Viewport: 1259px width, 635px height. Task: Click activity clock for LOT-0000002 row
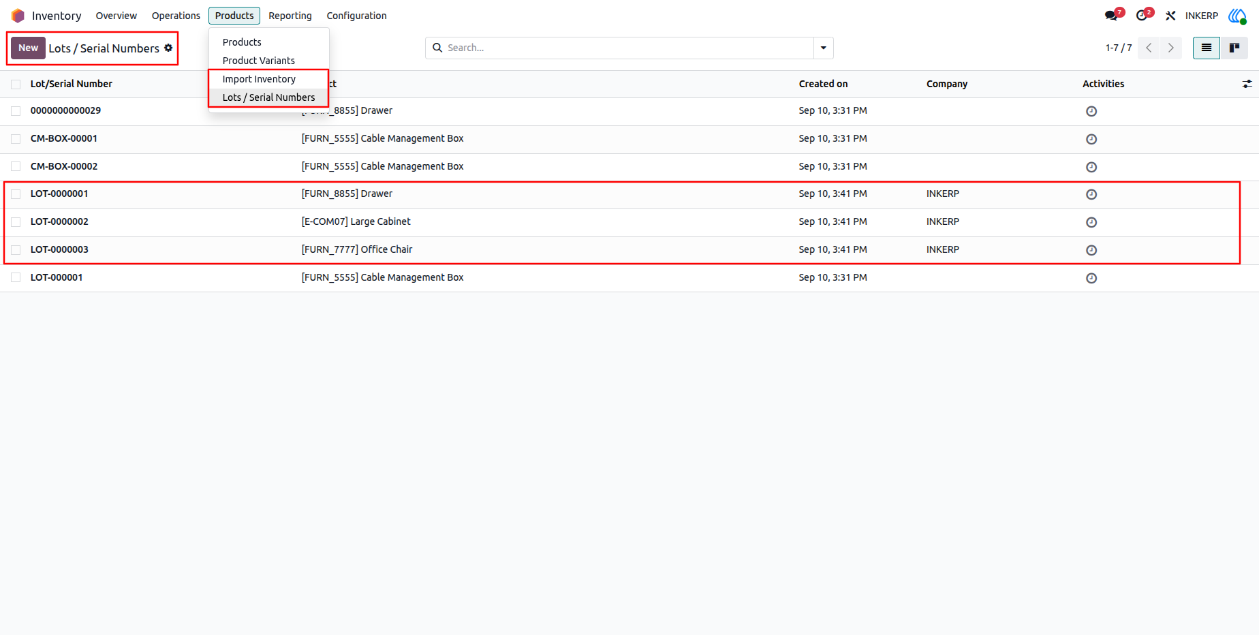1091,222
